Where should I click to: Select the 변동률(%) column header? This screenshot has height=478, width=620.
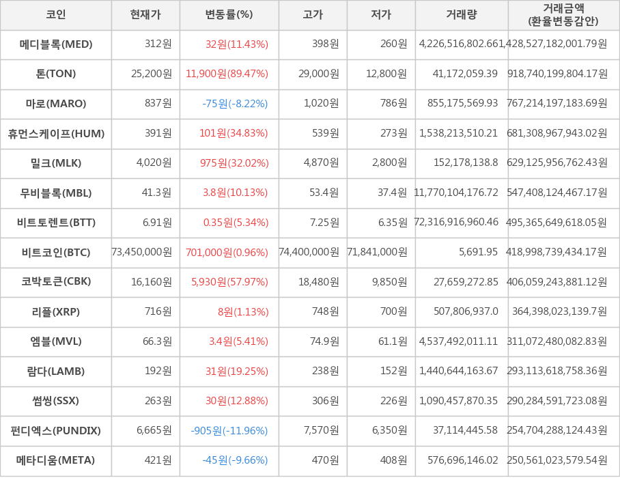[229, 15]
